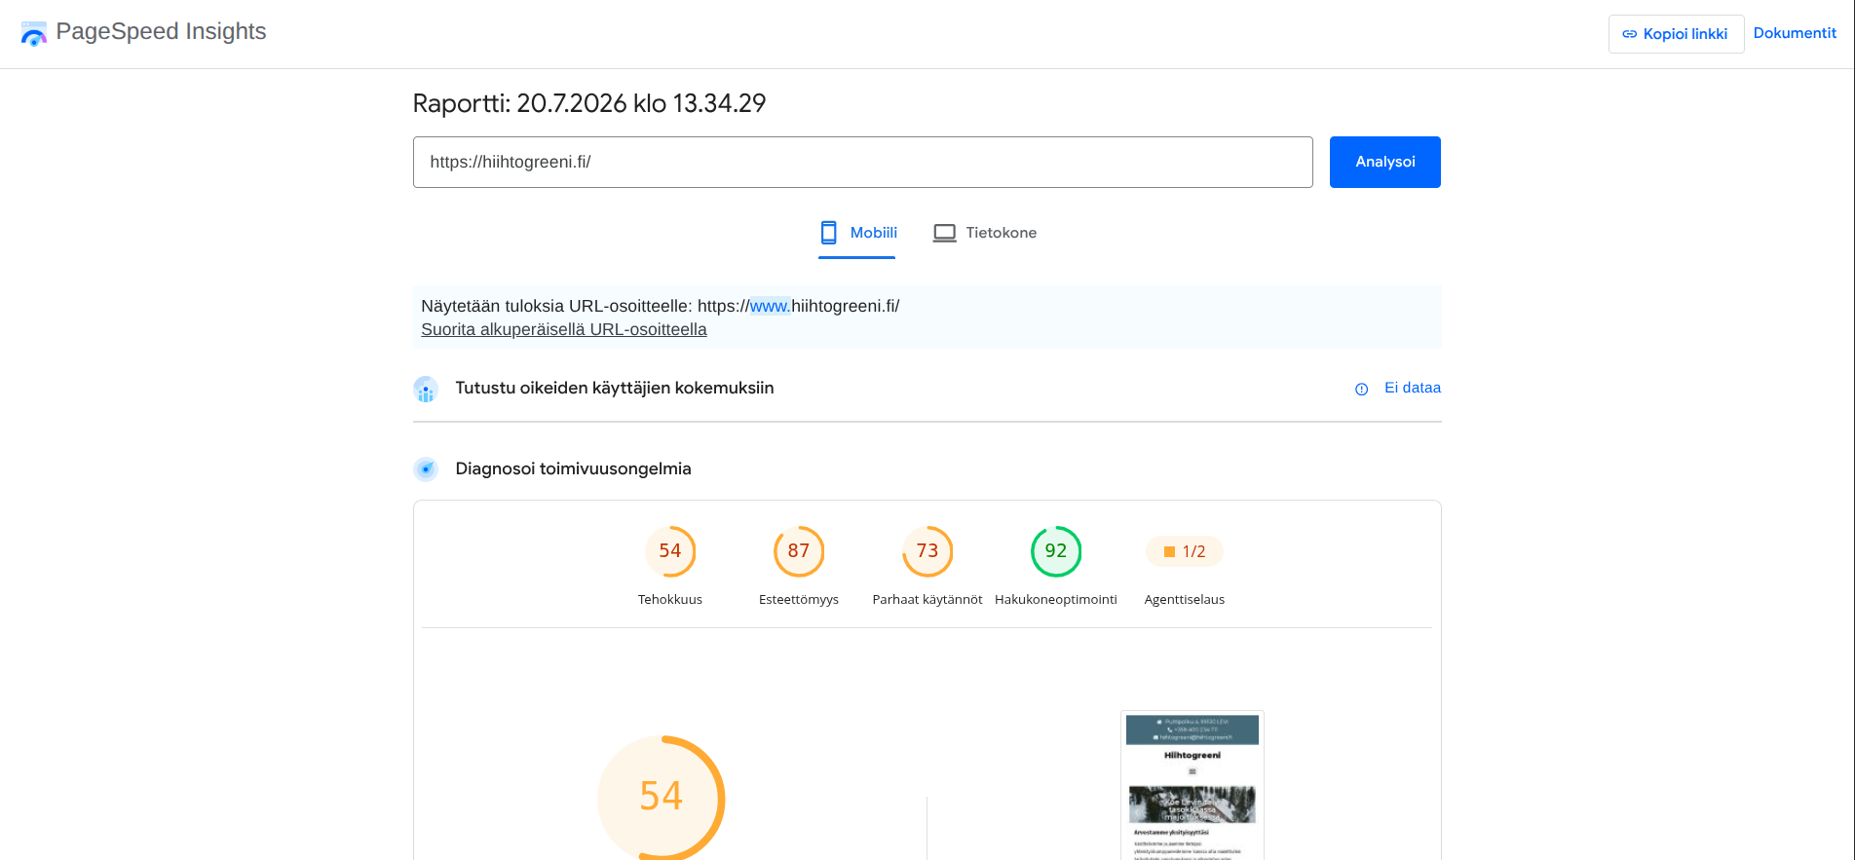Focus the URL input field
This screenshot has width=1855, height=860.
click(862, 162)
